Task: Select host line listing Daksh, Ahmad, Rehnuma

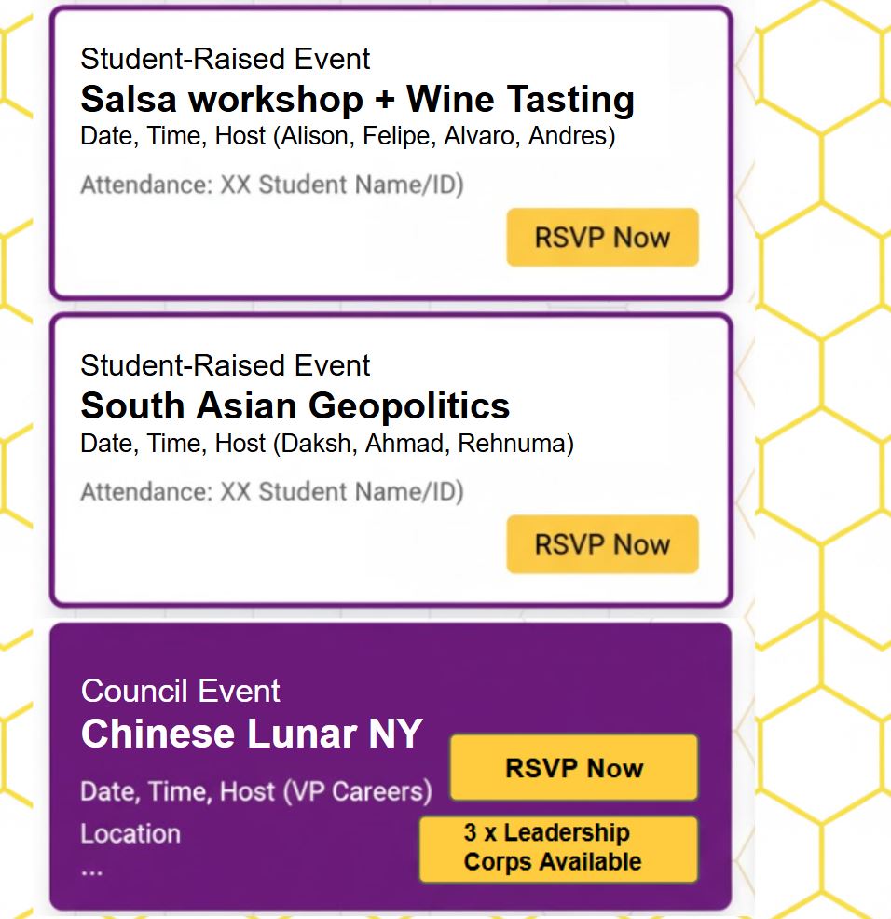Action: pos(327,444)
